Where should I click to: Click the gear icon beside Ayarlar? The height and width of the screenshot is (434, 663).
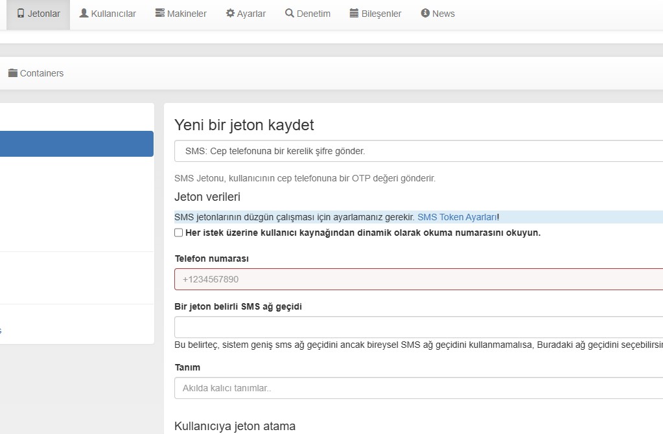click(x=230, y=13)
